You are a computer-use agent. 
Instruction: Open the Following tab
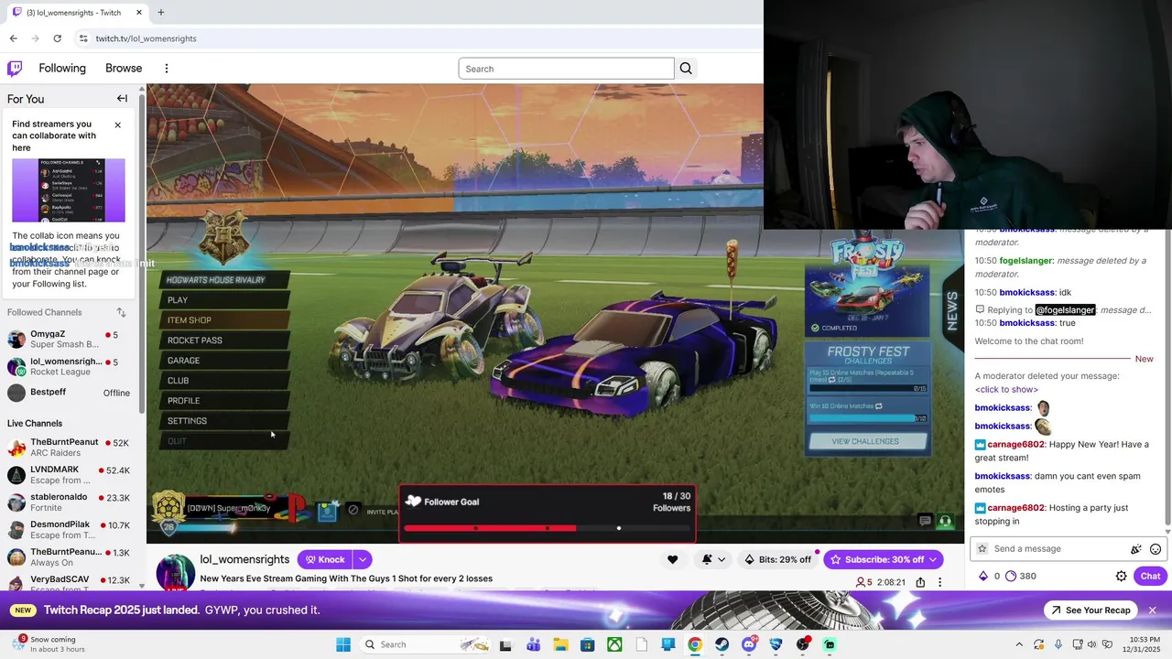pyautogui.click(x=62, y=69)
